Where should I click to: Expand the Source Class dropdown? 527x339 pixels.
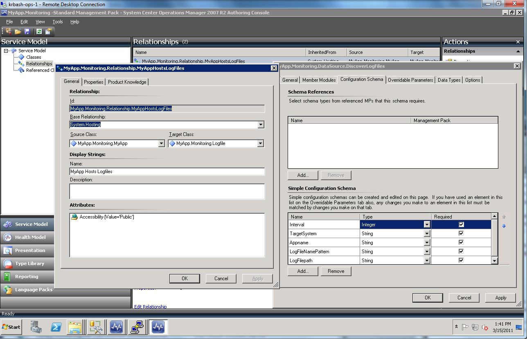click(x=161, y=143)
